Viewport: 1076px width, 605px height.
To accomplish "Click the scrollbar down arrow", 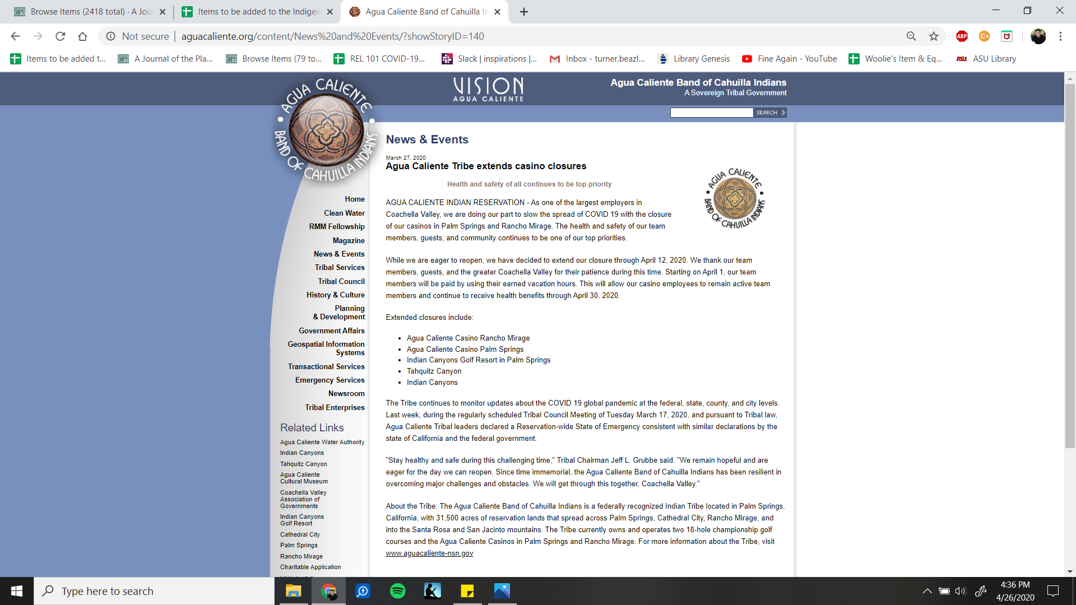I will pos(1070,571).
